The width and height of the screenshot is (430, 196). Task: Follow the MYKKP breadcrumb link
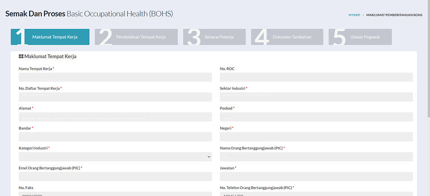[x=354, y=15]
